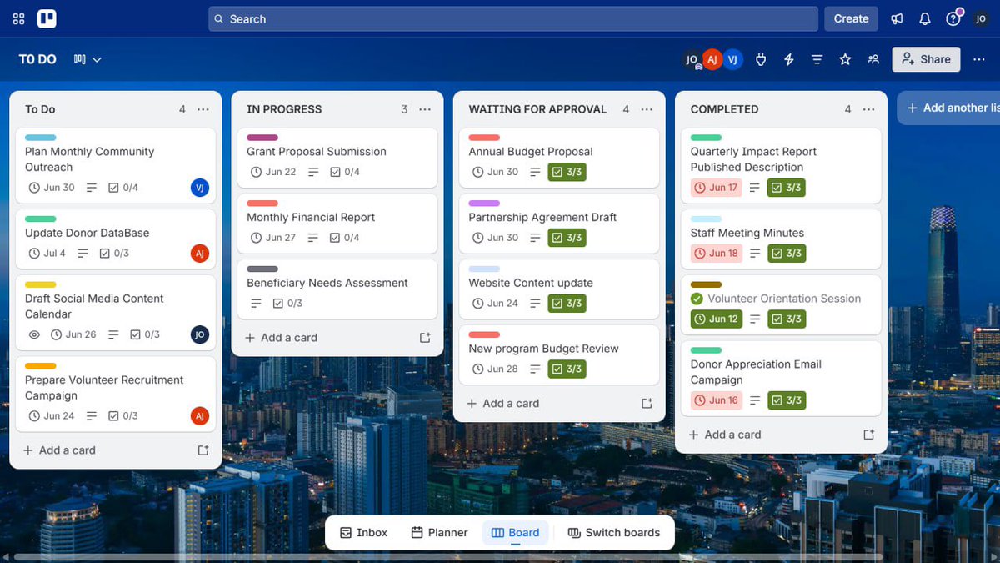Switch to the Inbox tab
The height and width of the screenshot is (563, 1000).
364,533
